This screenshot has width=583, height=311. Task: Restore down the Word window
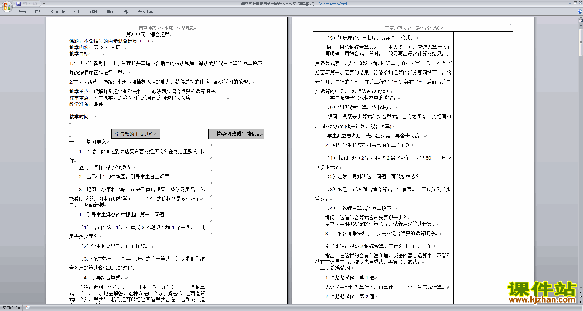(x=575, y=2)
